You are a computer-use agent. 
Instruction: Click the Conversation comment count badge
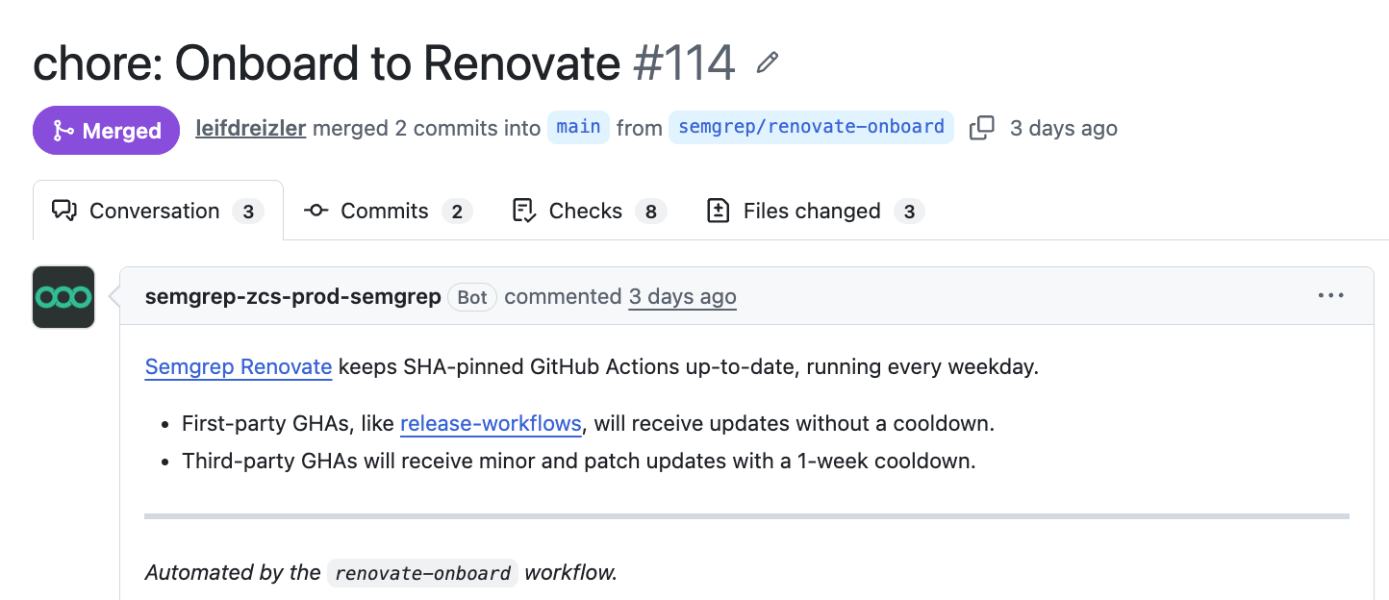[x=248, y=212]
